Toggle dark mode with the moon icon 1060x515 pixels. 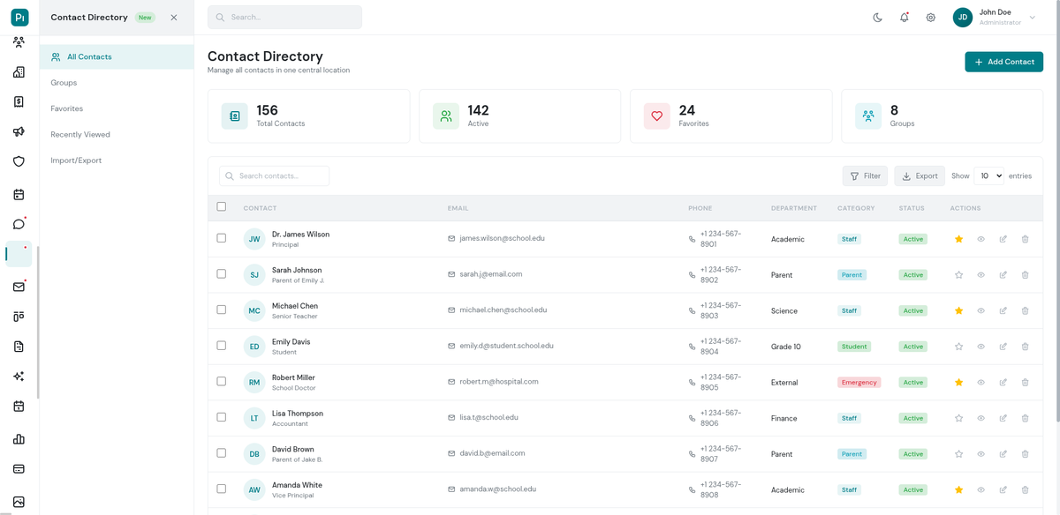[x=877, y=17]
